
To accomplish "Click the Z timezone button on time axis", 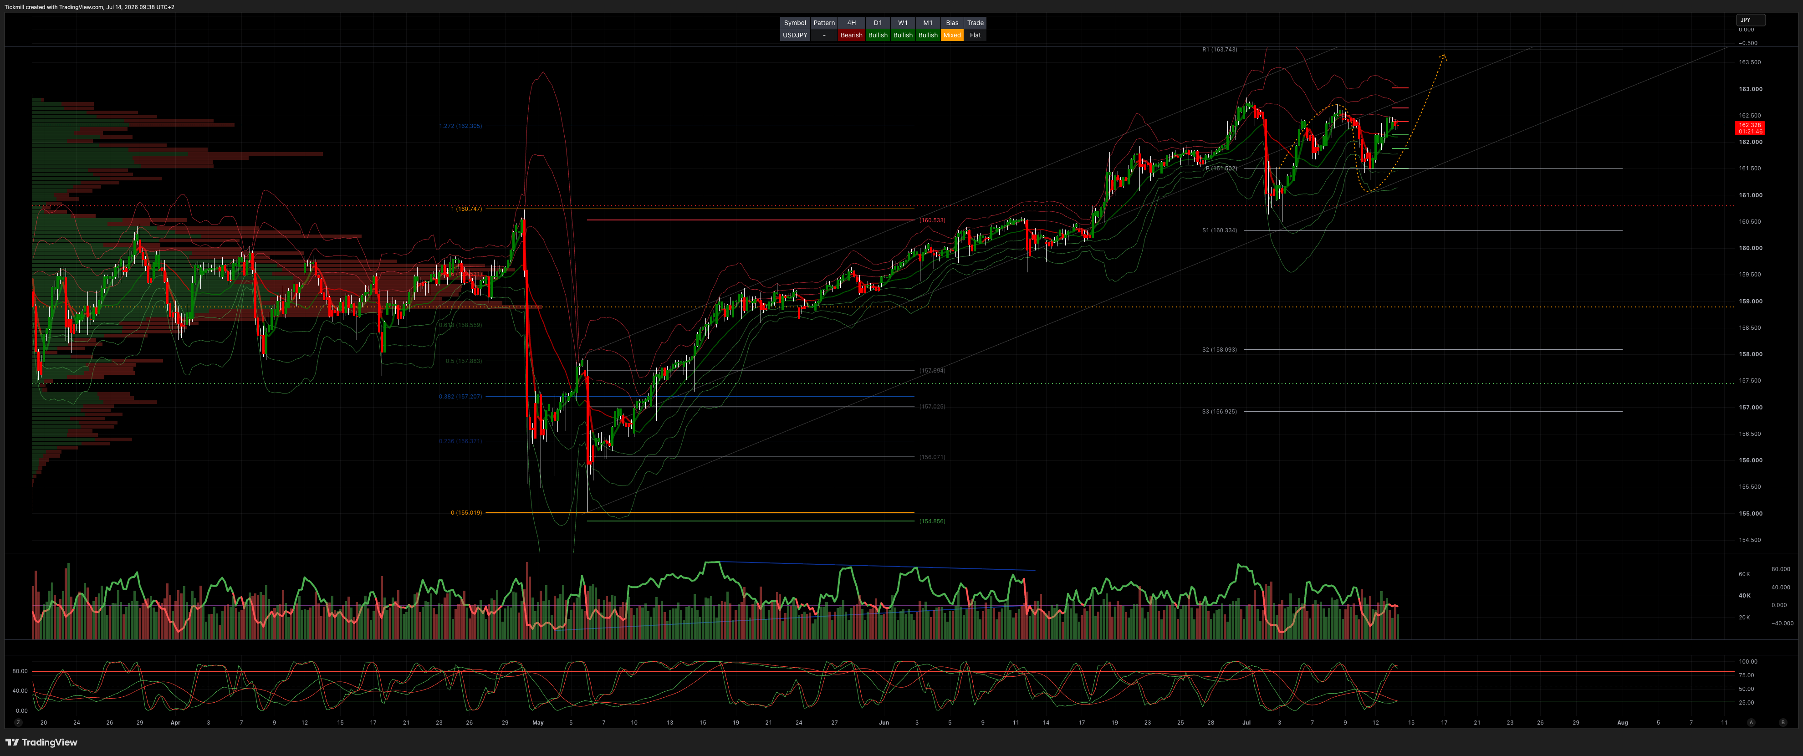I will (x=18, y=722).
